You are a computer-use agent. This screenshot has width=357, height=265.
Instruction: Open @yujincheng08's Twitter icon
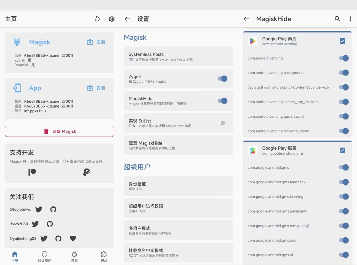tap(44, 238)
